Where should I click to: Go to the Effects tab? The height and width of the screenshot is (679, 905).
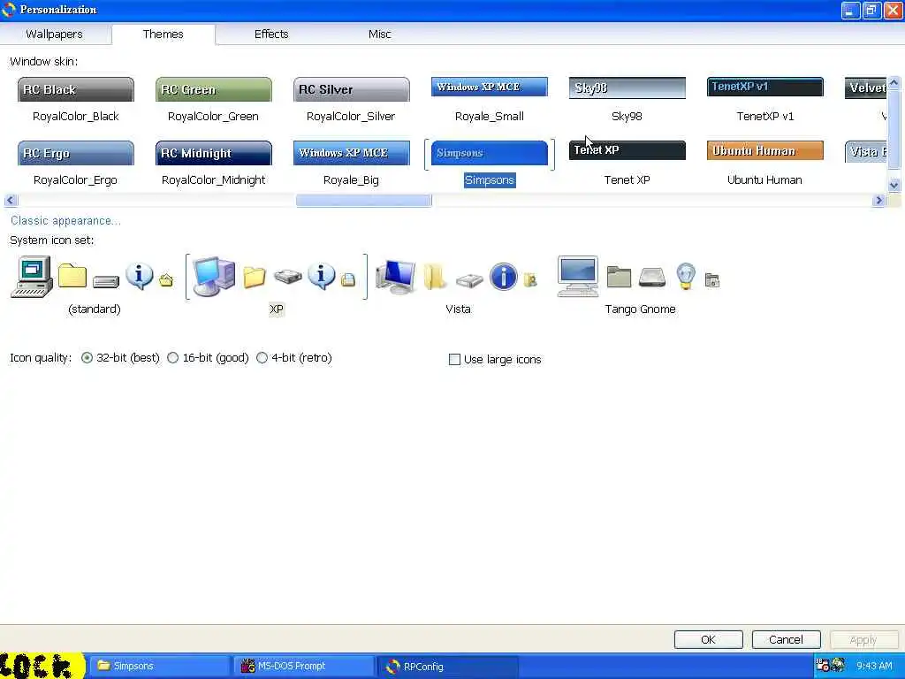click(271, 34)
